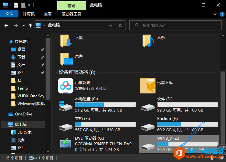226x162 pixels.
Task: Open the 驱动器工具 ribbon tab
Action: click(x=71, y=14)
